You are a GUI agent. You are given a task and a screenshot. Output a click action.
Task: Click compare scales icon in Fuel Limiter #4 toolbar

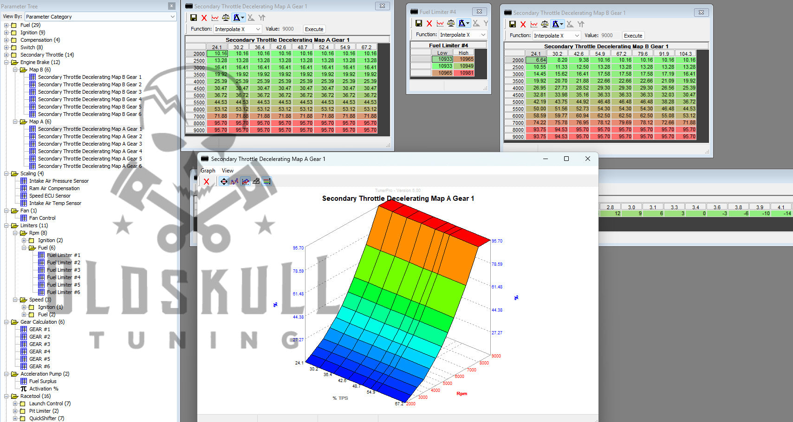point(451,23)
